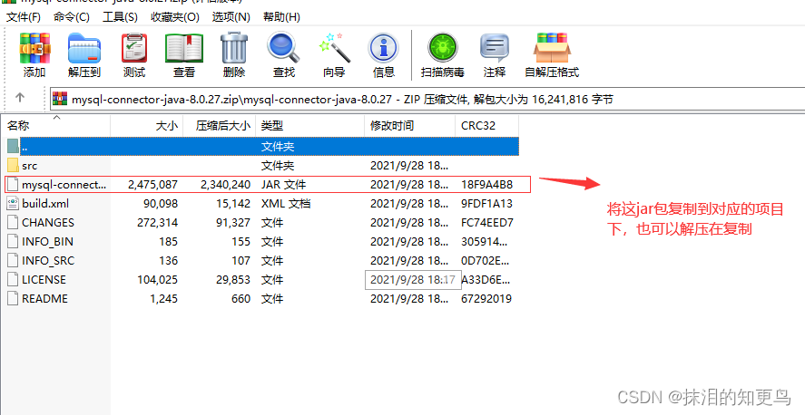Click the src folder icon
The image size is (805, 415).
point(14,166)
